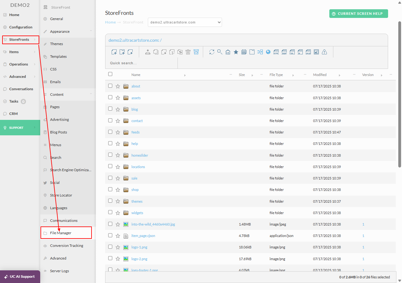Open Conversion Tracking in the StoreFront menu

[66, 246]
